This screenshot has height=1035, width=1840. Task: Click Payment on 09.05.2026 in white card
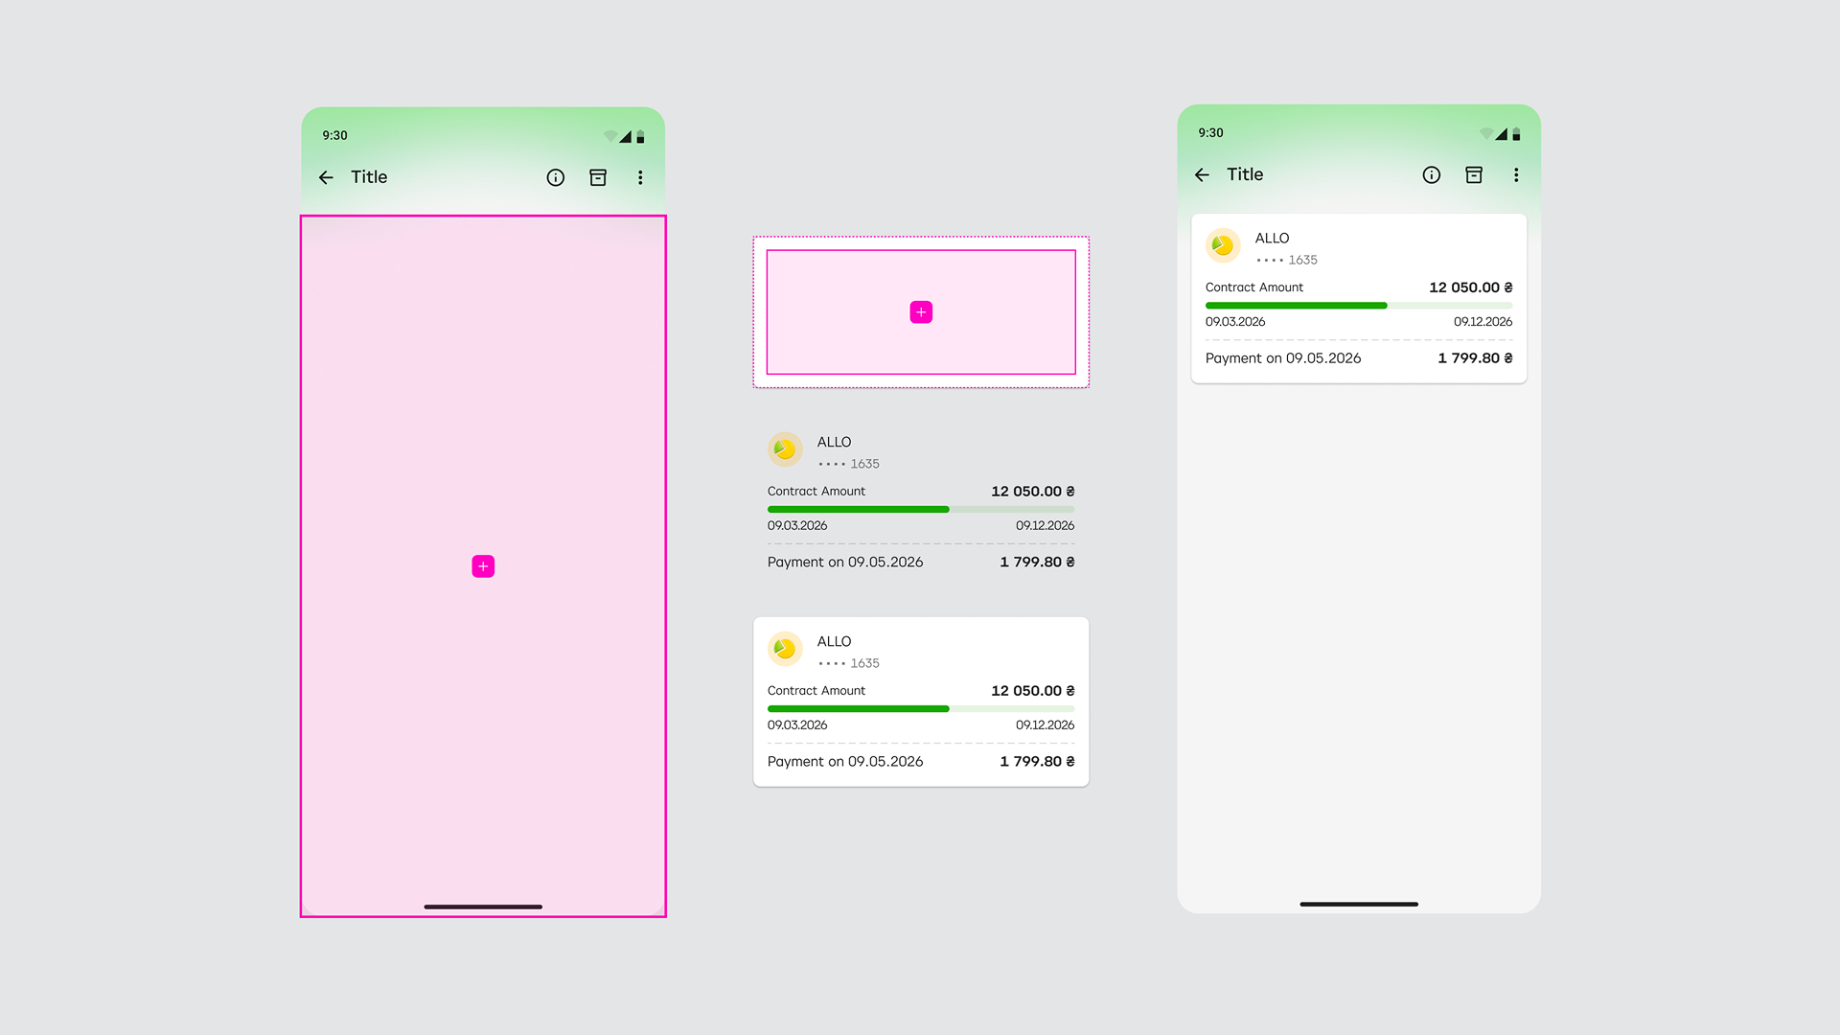pos(845,762)
